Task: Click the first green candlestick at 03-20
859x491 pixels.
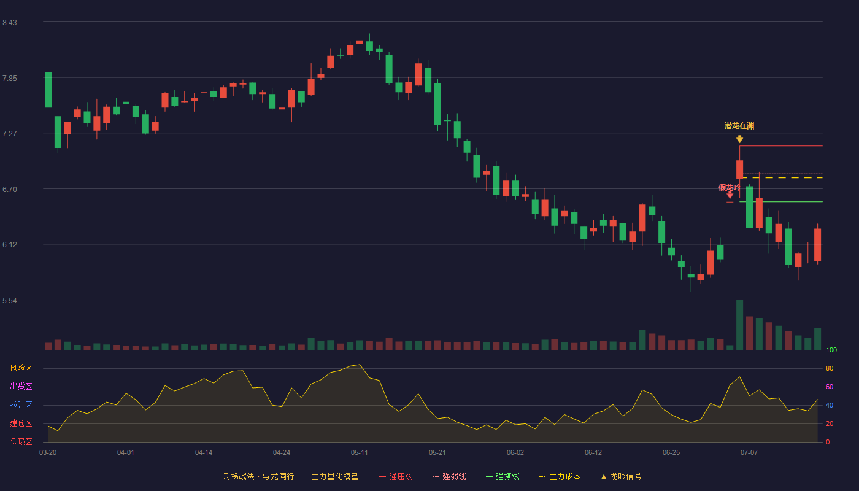Action: tap(48, 90)
